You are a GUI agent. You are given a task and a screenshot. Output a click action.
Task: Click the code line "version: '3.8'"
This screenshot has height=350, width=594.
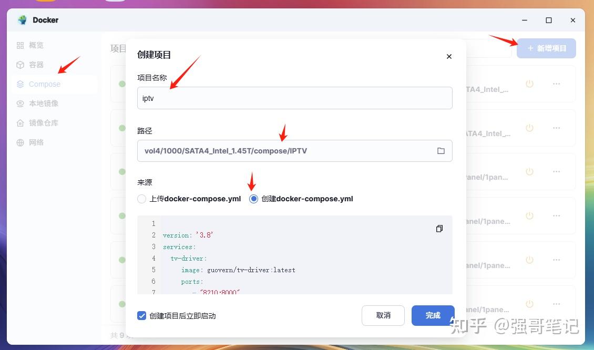[188, 235]
